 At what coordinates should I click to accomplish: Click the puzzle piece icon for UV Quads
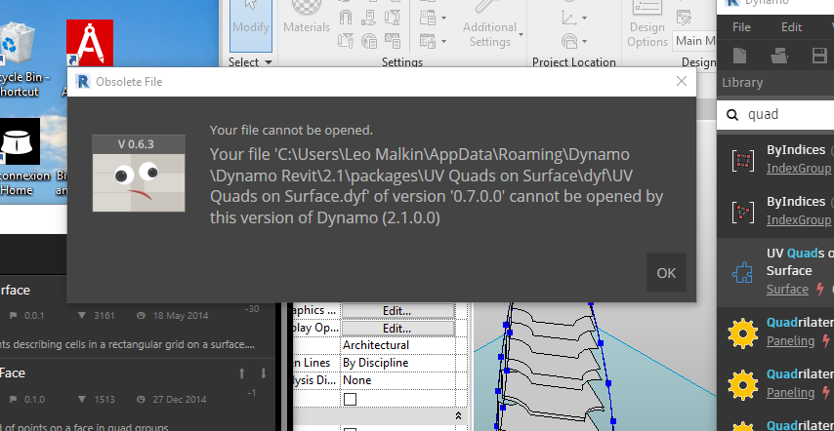pos(742,272)
